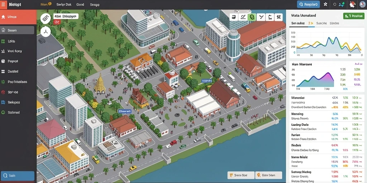Click the green icon beside 'Pop Medioes'
This screenshot has width=367, height=183.
(3, 82)
